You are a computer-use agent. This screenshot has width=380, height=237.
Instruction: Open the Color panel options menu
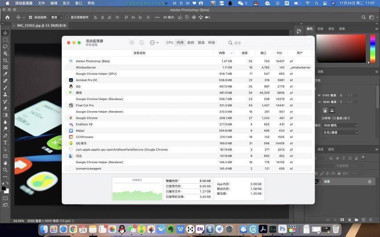click(376, 29)
